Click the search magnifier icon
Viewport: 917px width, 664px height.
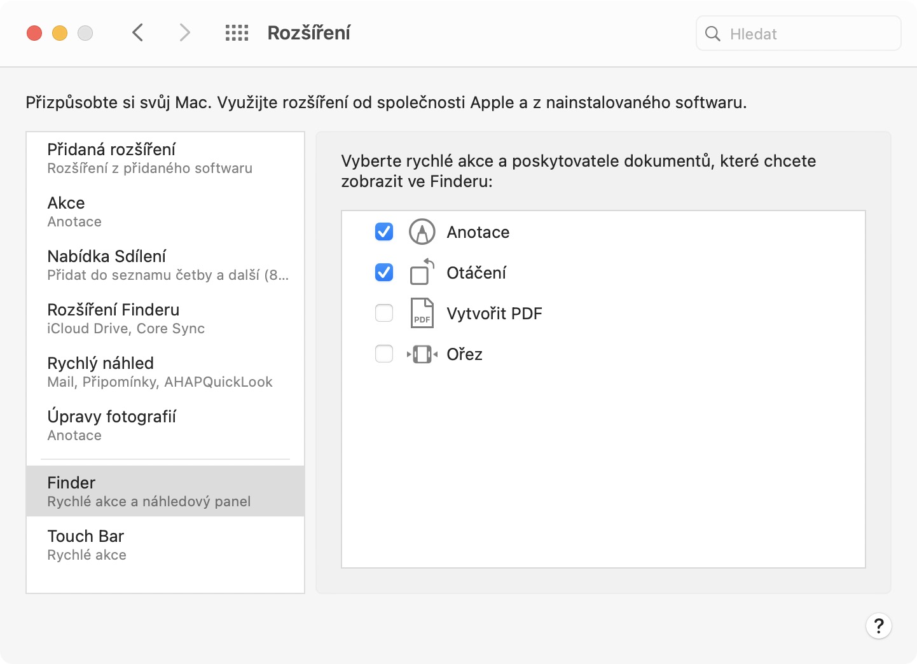click(713, 34)
